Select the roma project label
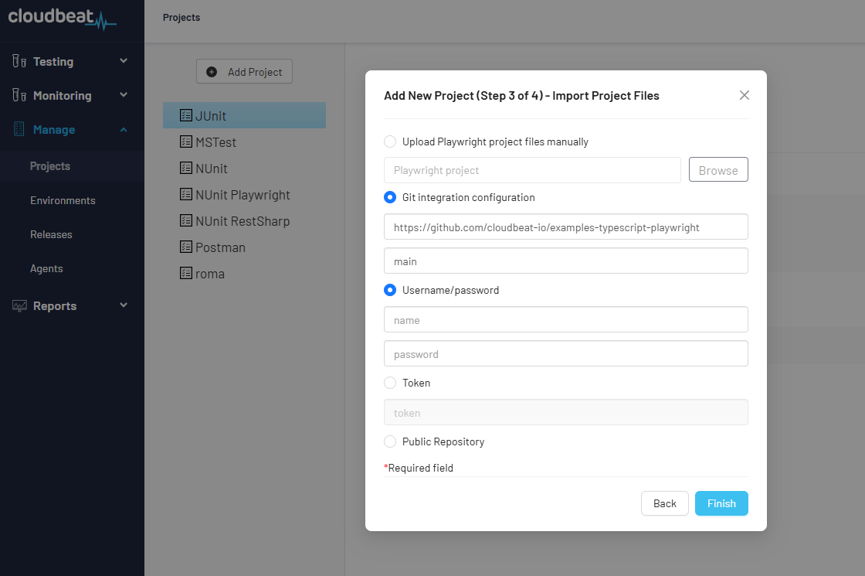Image resolution: width=865 pixels, height=576 pixels. (x=209, y=274)
